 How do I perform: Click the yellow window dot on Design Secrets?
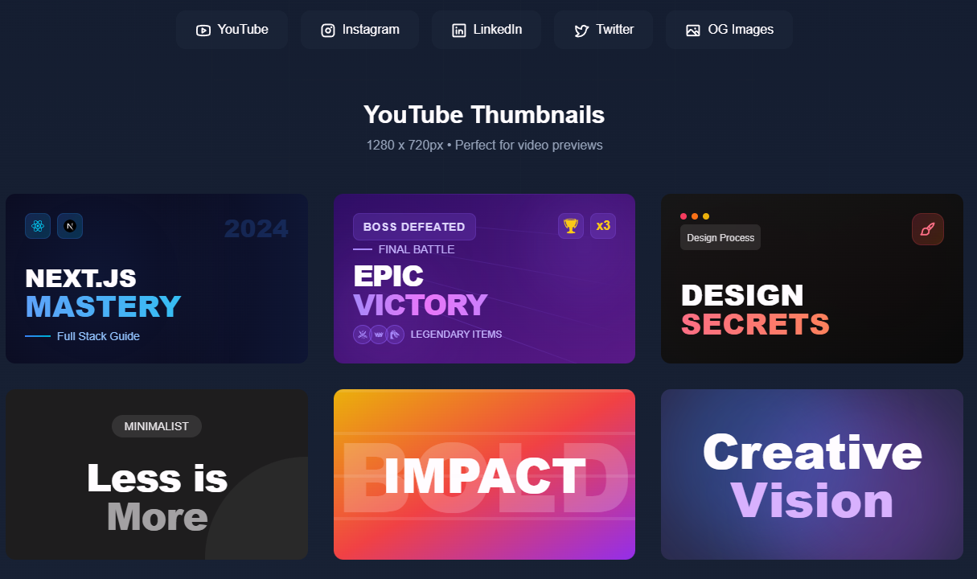tap(706, 216)
